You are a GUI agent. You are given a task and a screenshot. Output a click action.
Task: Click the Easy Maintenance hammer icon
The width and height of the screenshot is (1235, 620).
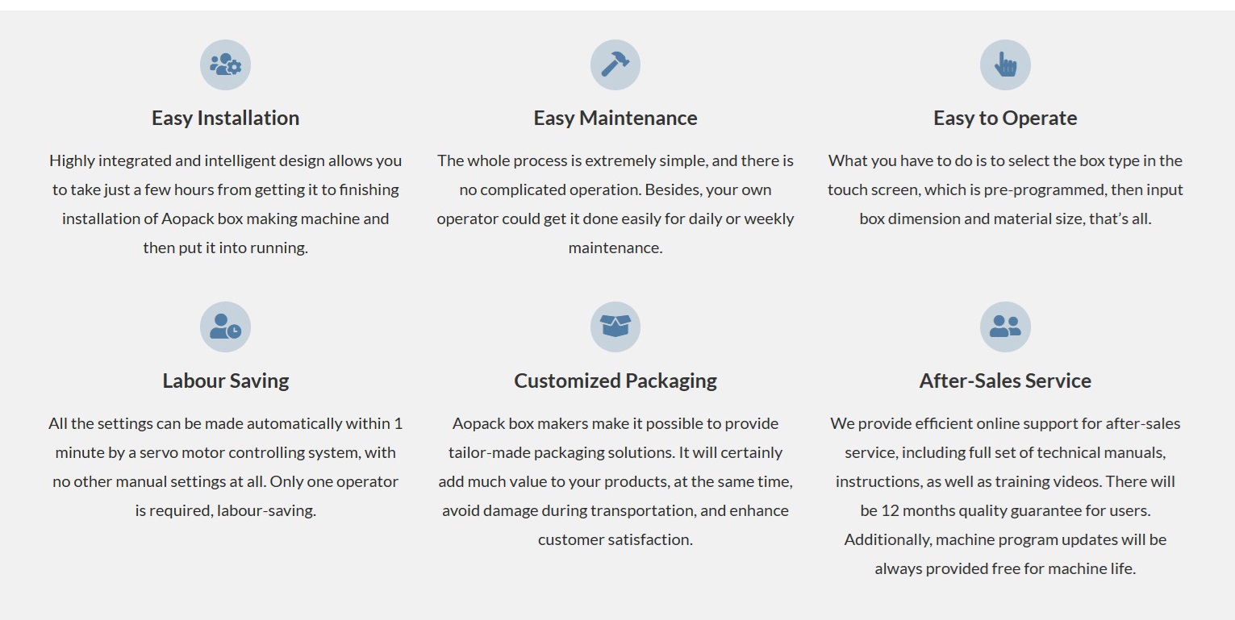[615, 64]
